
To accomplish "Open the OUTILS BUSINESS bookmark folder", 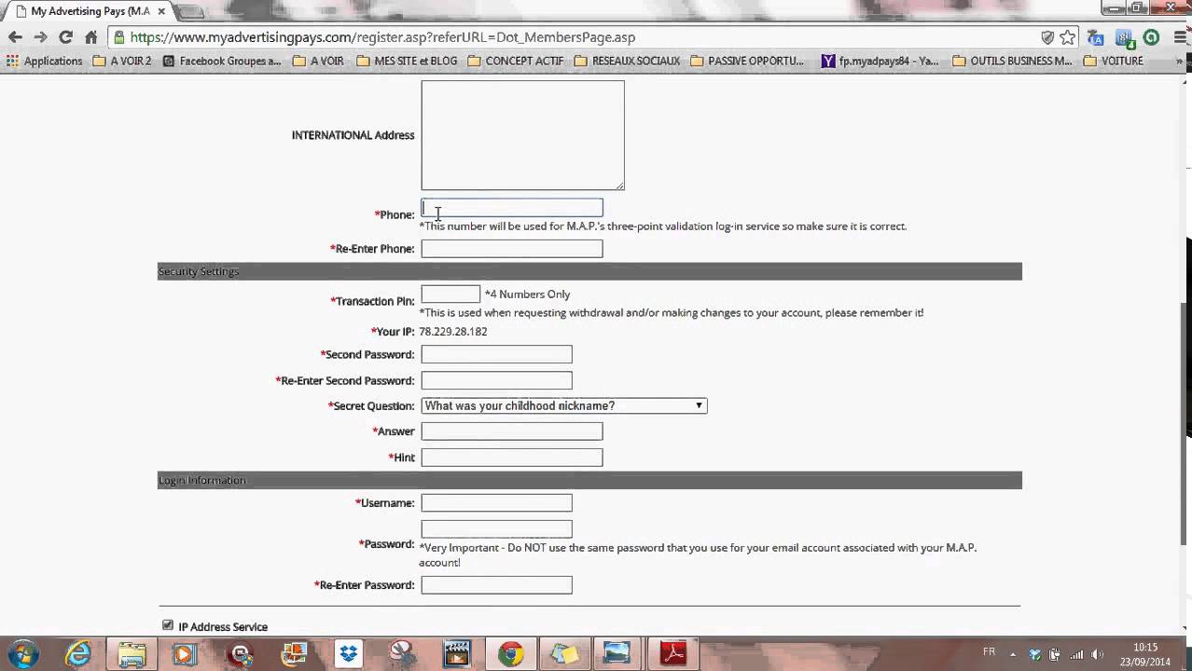I will 1012,61.
